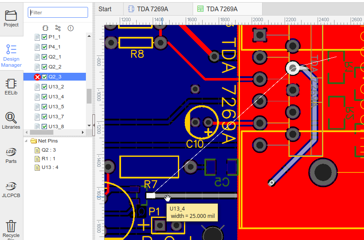This screenshot has width=364, height=240.
Task: Open the Recycle Bin
Action: [11, 229]
